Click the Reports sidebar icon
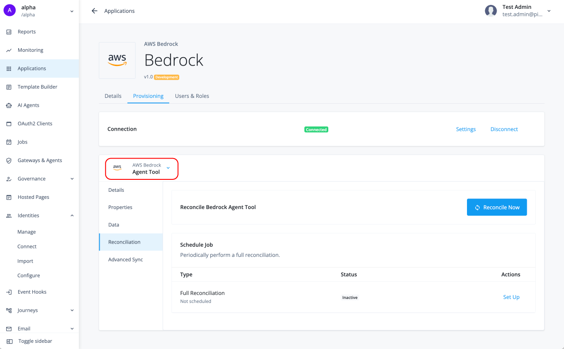 coord(9,32)
